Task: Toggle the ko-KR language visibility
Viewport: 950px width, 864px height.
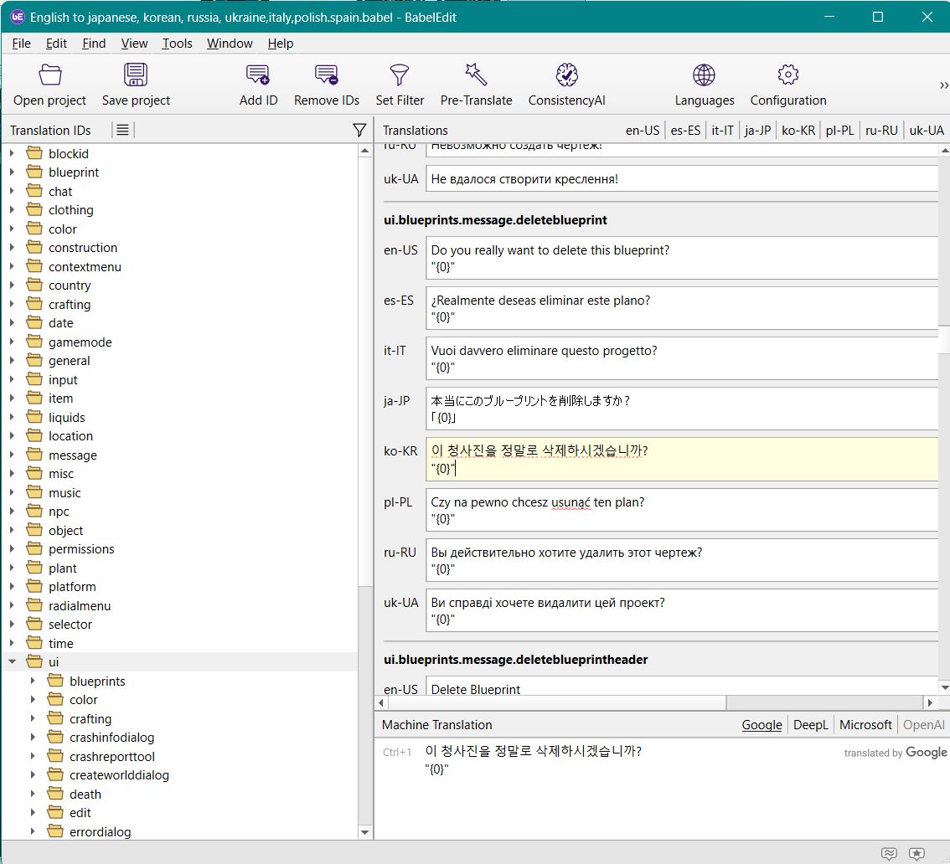Action: (x=798, y=130)
